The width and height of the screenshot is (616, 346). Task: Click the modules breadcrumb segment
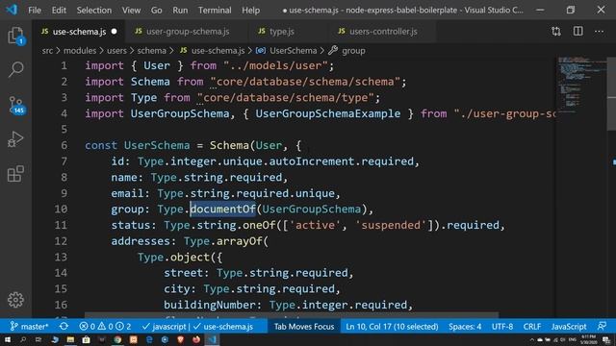[x=80, y=51]
